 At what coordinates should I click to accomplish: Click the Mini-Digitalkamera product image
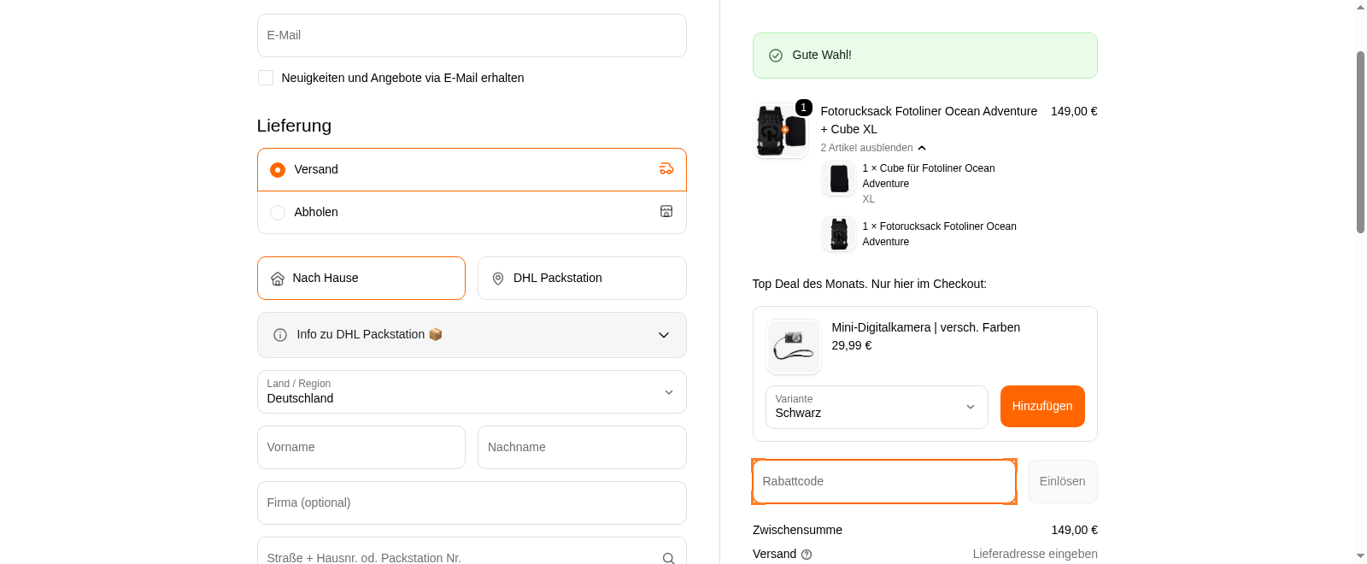[x=794, y=346]
